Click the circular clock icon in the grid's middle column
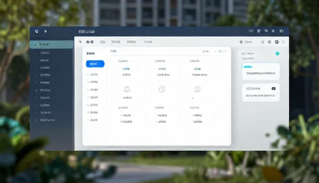Viewport: 319px width, 183px height. coord(161,89)
